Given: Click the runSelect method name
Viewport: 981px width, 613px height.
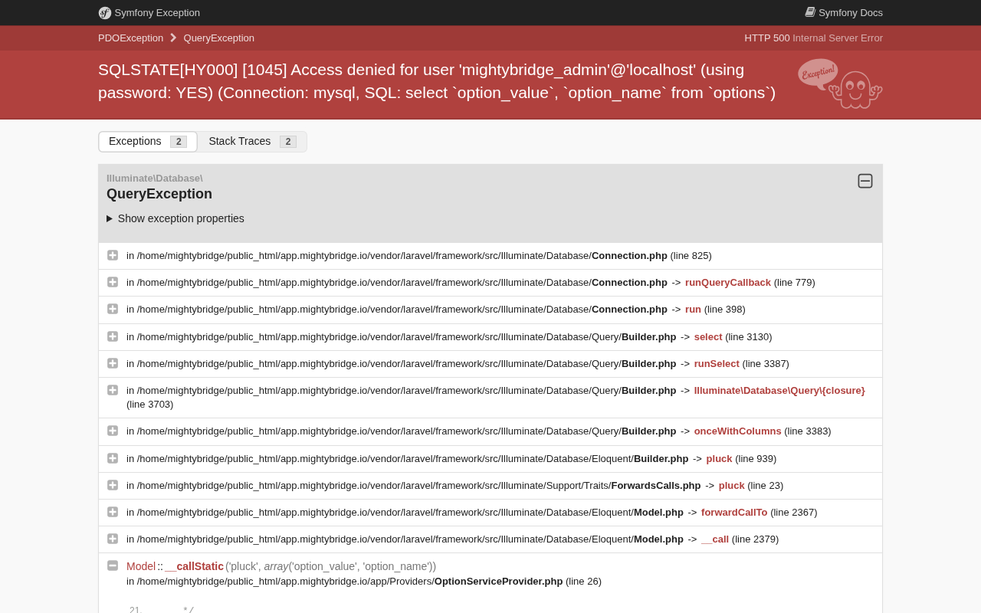Looking at the screenshot, I should tap(717, 364).
